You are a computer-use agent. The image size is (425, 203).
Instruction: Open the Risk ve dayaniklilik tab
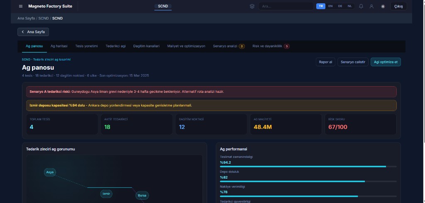(271, 46)
